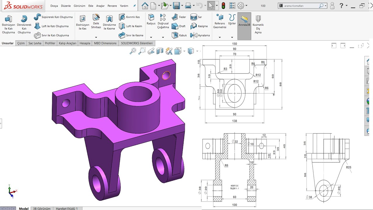
Task: Expand Radyus dropdown arrow
Action: click(151, 37)
